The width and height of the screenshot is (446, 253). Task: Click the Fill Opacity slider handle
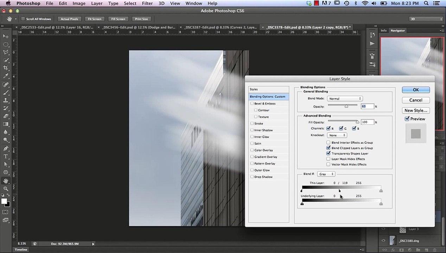[357, 122]
